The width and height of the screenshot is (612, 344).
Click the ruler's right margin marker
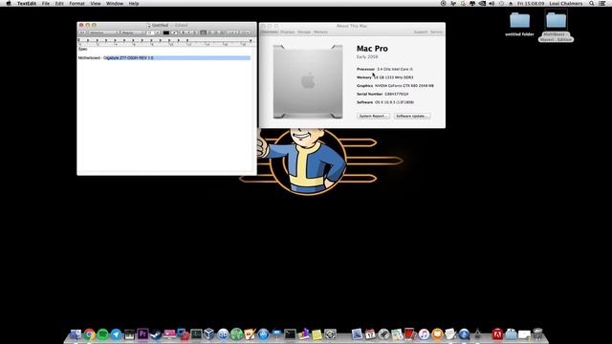click(x=251, y=40)
